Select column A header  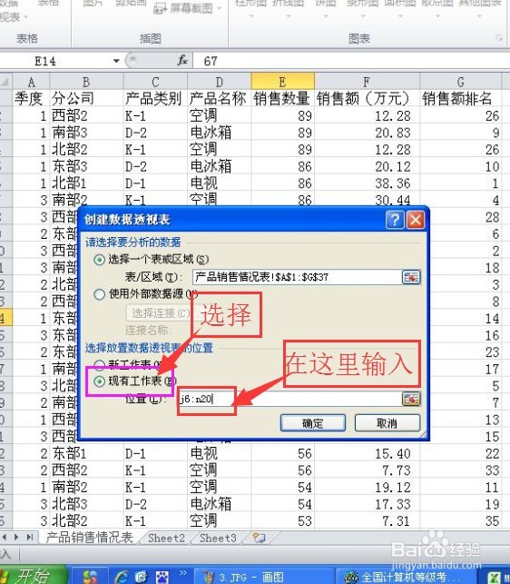pyautogui.click(x=31, y=82)
